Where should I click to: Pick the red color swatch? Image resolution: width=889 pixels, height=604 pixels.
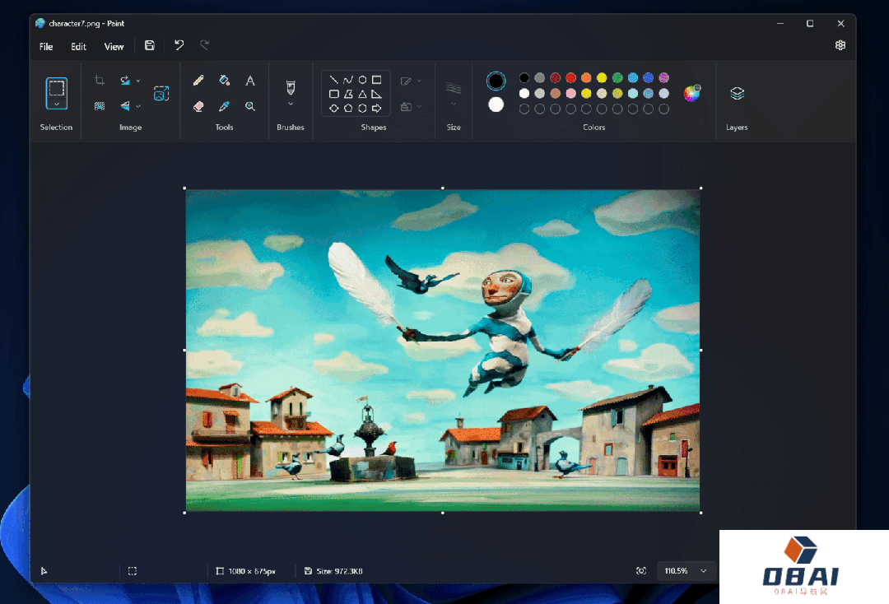pos(570,78)
